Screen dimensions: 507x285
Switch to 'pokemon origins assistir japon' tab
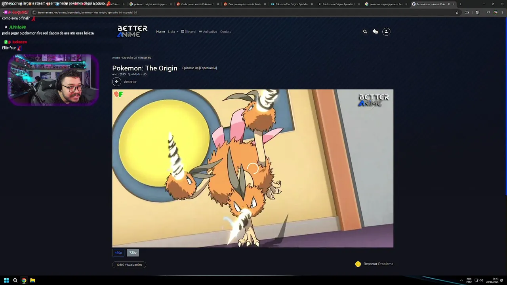pyautogui.click(x=150, y=4)
